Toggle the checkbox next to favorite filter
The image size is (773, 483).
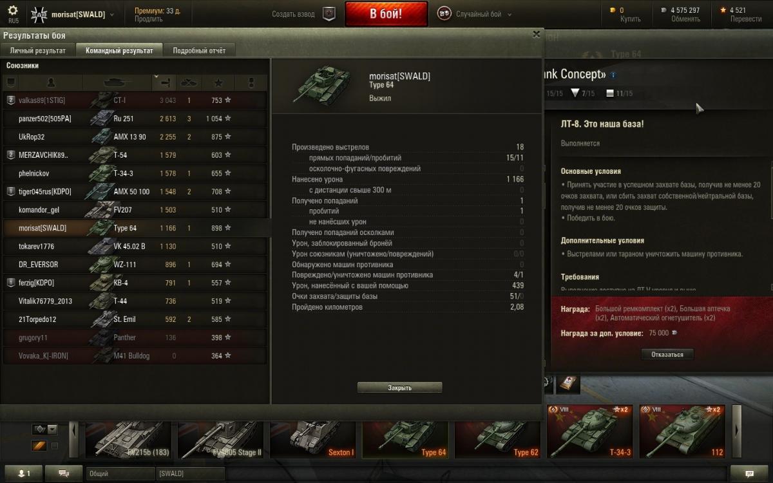tap(55, 446)
